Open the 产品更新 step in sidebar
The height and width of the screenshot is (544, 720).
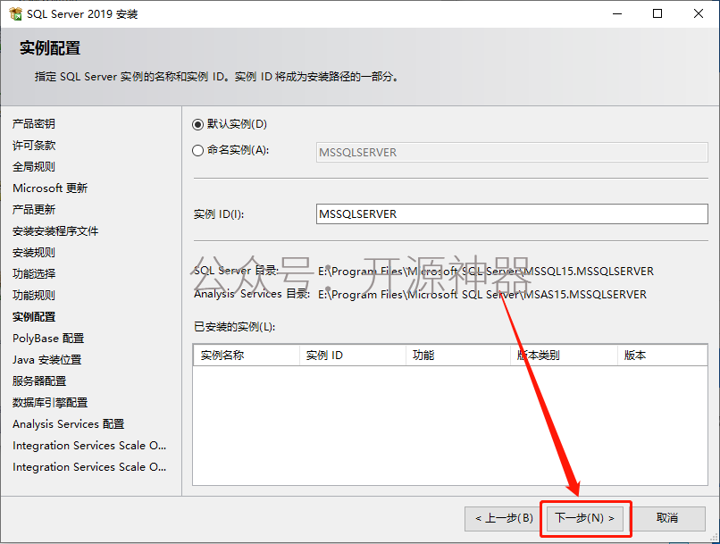pyautogui.click(x=34, y=210)
